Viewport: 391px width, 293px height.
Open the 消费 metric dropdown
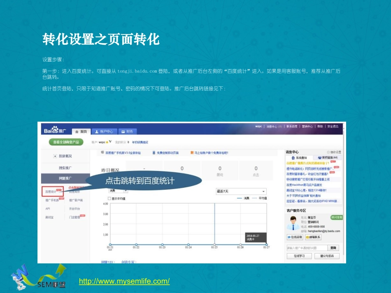(x=118, y=191)
